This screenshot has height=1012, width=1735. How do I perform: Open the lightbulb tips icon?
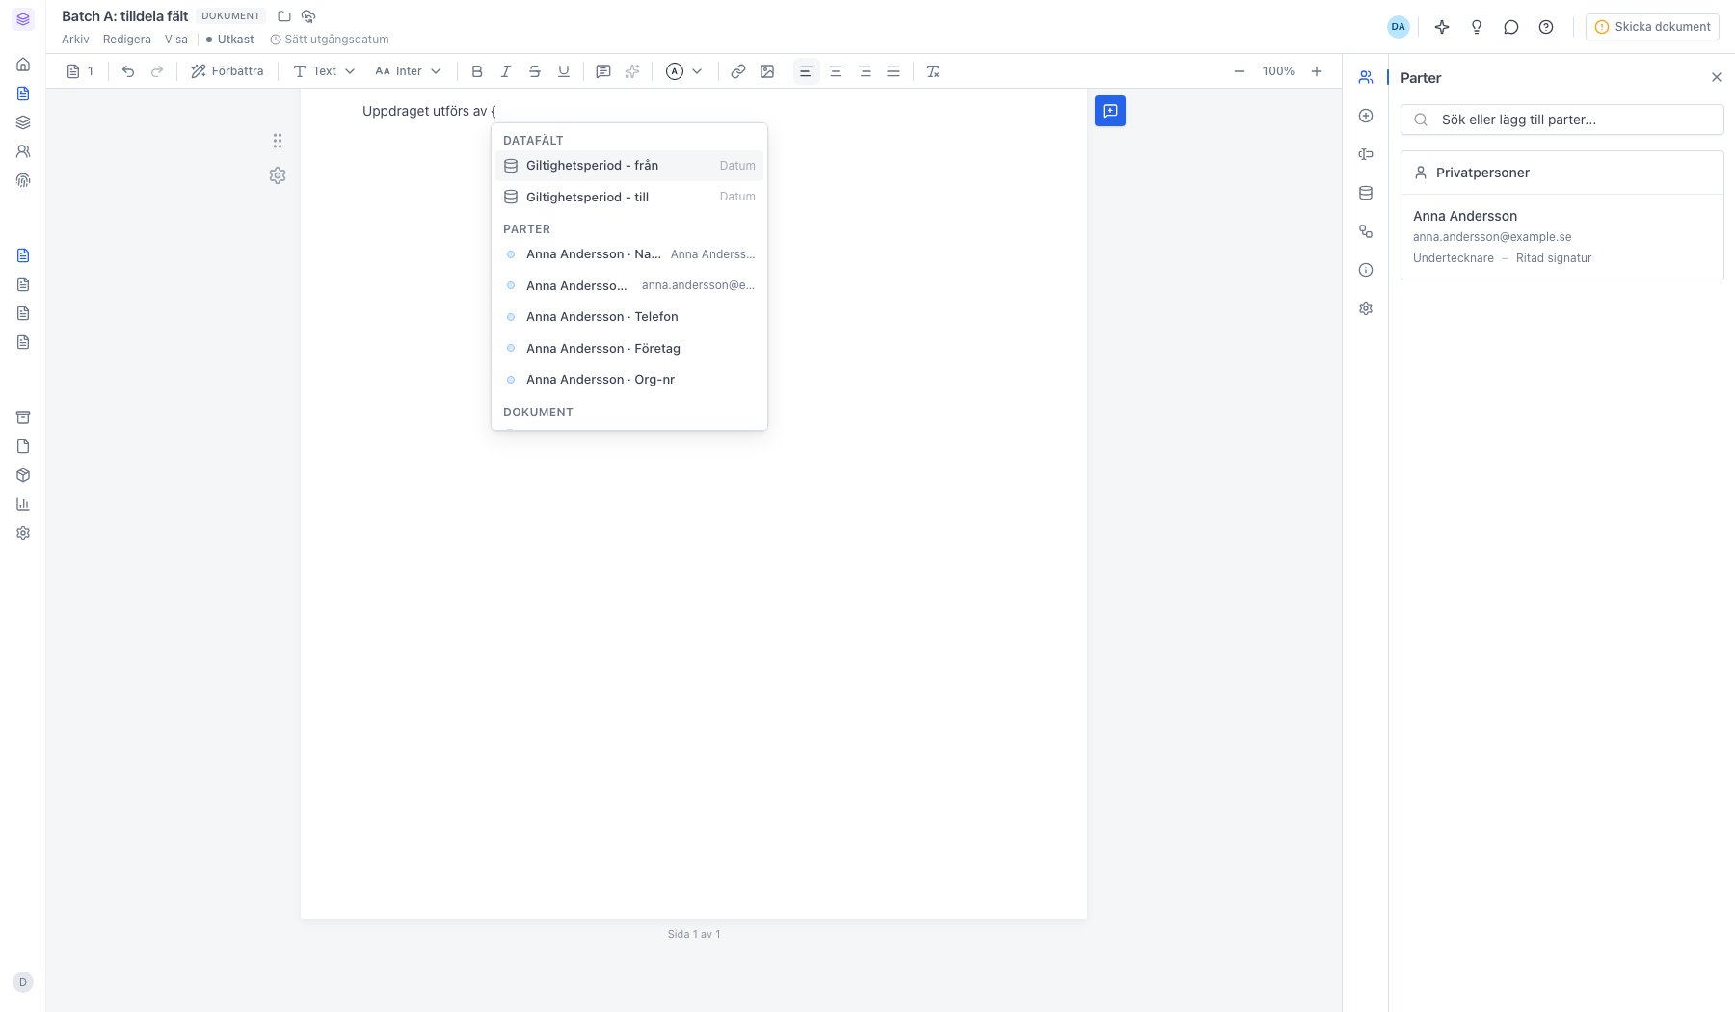pyautogui.click(x=1477, y=27)
